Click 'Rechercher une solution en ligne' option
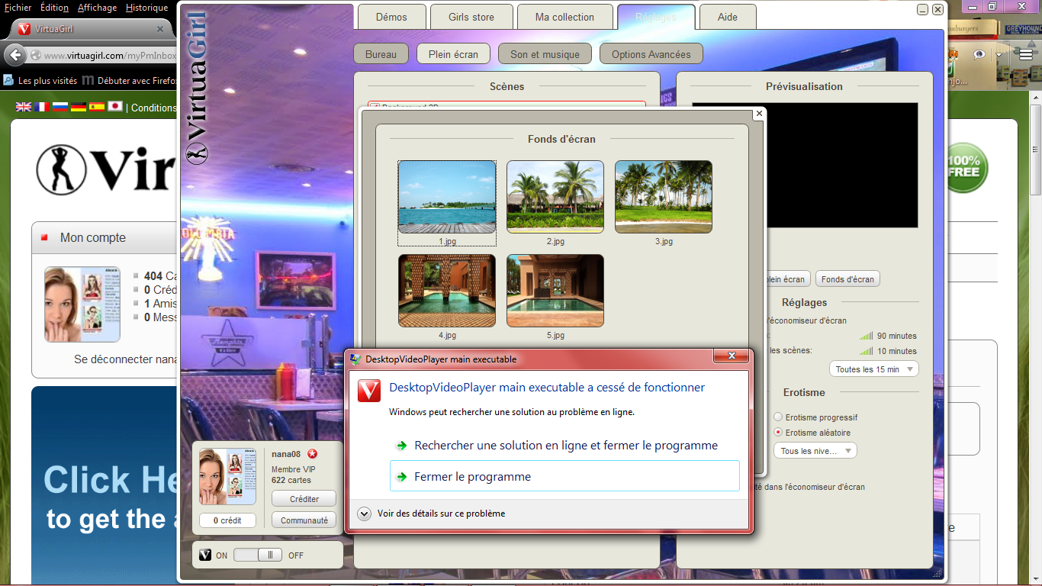Image resolution: width=1042 pixels, height=586 pixels. (564, 446)
